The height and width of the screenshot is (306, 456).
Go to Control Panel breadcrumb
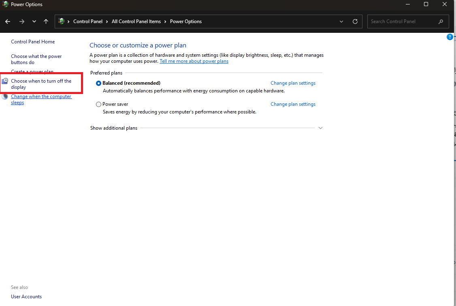pos(88,21)
